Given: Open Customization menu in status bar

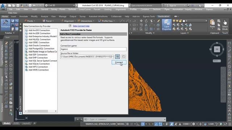Looking at the screenshot, I should [x=230, y=124].
